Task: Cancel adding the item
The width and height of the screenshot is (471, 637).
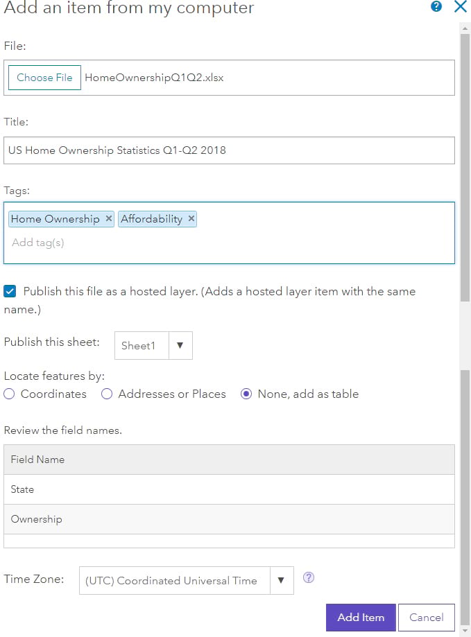Action: pyautogui.click(x=426, y=617)
